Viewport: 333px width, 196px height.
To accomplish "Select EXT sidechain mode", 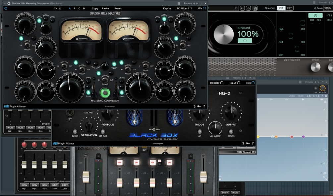I will [x=289, y=8].
